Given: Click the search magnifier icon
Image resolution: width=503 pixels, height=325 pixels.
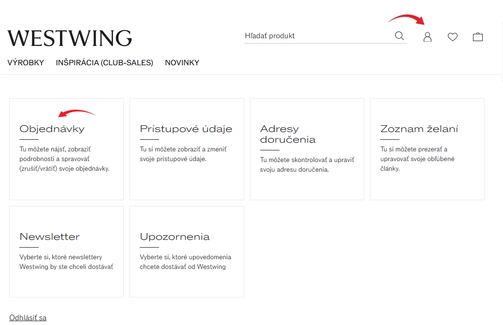Looking at the screenshot, I should point(399,36).
